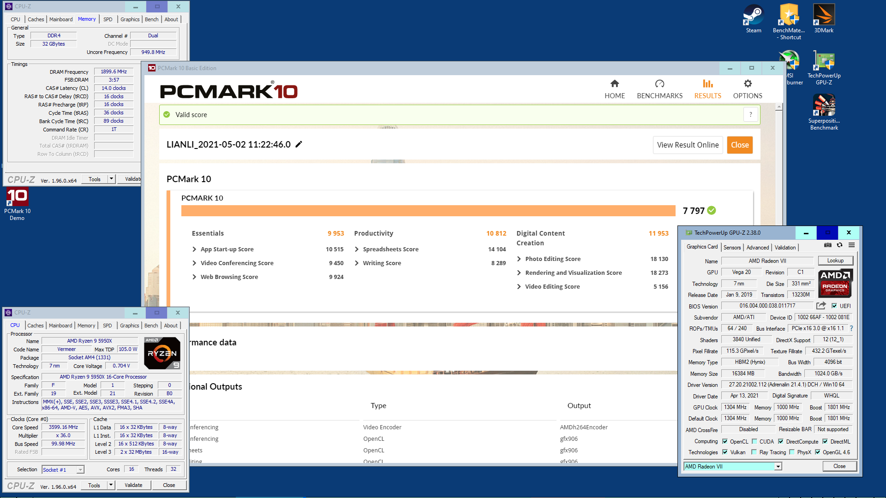Launch Superposition Benchmark icon

824,112
